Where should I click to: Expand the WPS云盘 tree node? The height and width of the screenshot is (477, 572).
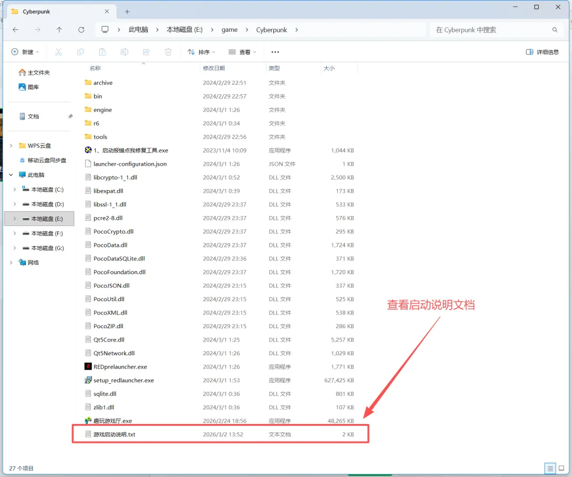coord(11,146)
